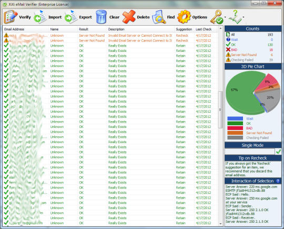The width and height of the screenshot is (284, 229).
Task: Click the help book icon
Action: coord(235,17)
